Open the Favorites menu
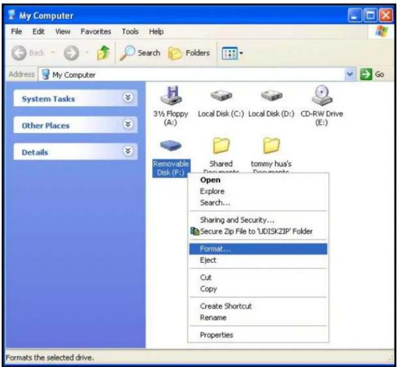397x367 pixels. pos(96,31)
